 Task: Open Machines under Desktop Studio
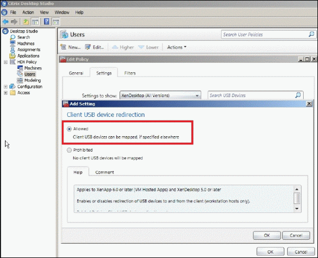point(26,44)
